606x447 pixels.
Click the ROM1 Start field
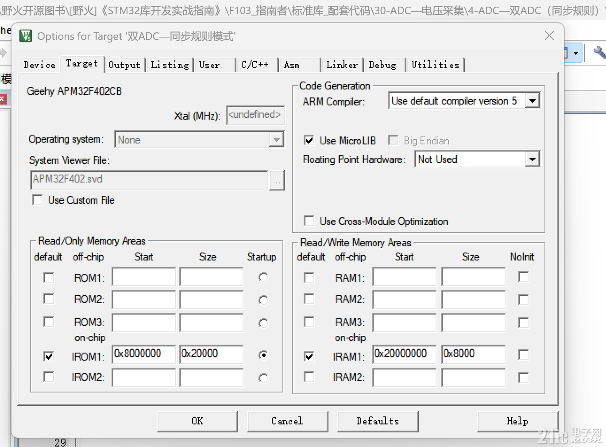[144, 277]
